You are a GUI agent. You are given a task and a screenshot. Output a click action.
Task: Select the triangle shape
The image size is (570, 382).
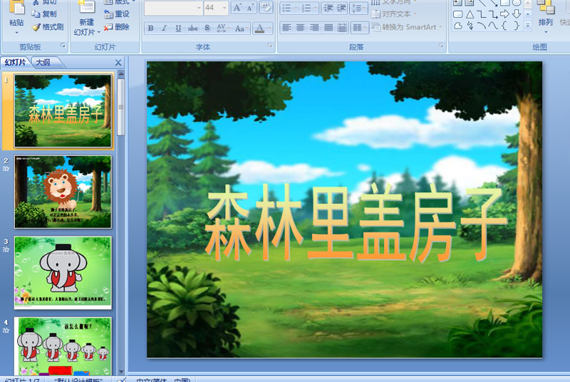click(x=470, y=14)
